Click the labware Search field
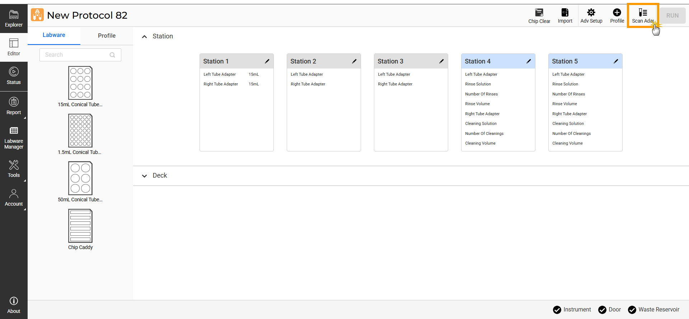This screenshot has height=319, width=689. coord(76,55)
